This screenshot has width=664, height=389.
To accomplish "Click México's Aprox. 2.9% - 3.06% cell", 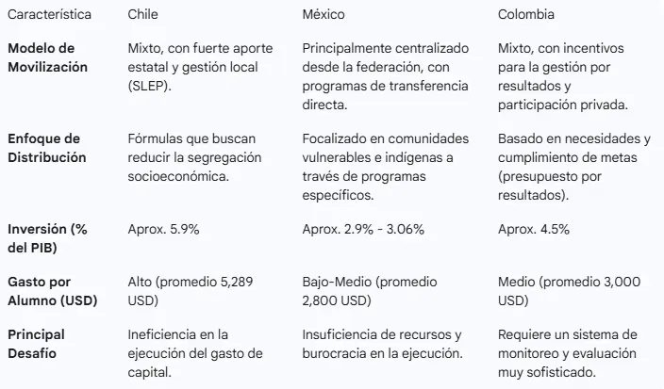I will pyautogui.click(x=364, y=229).
